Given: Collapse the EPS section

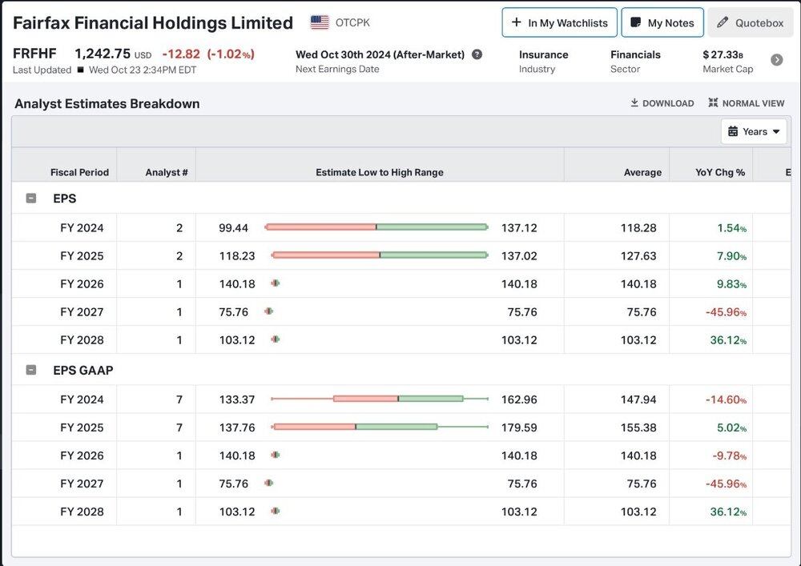Looking at the screenshot, I should click(31, 198).
